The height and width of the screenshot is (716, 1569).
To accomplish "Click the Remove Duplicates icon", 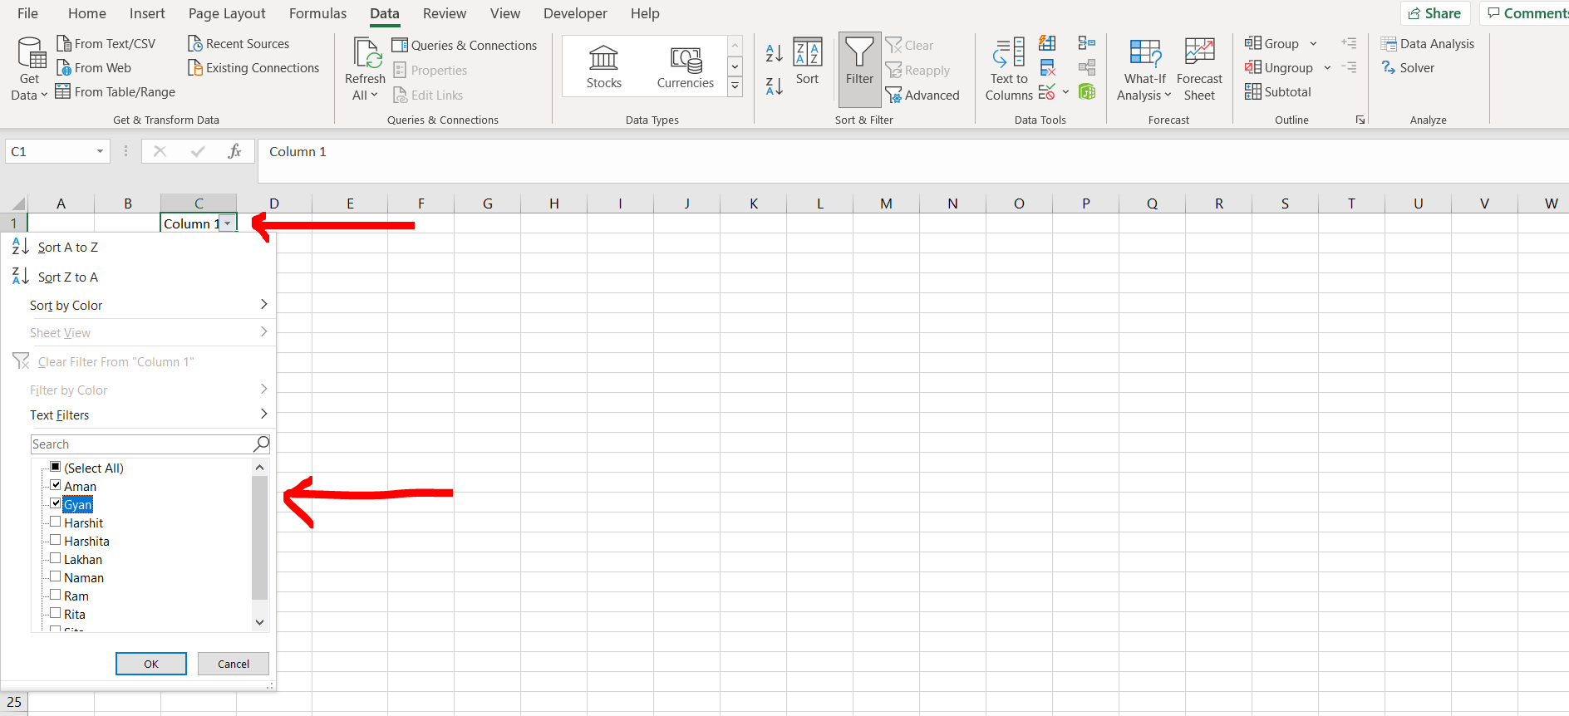I will [1047, 67].
